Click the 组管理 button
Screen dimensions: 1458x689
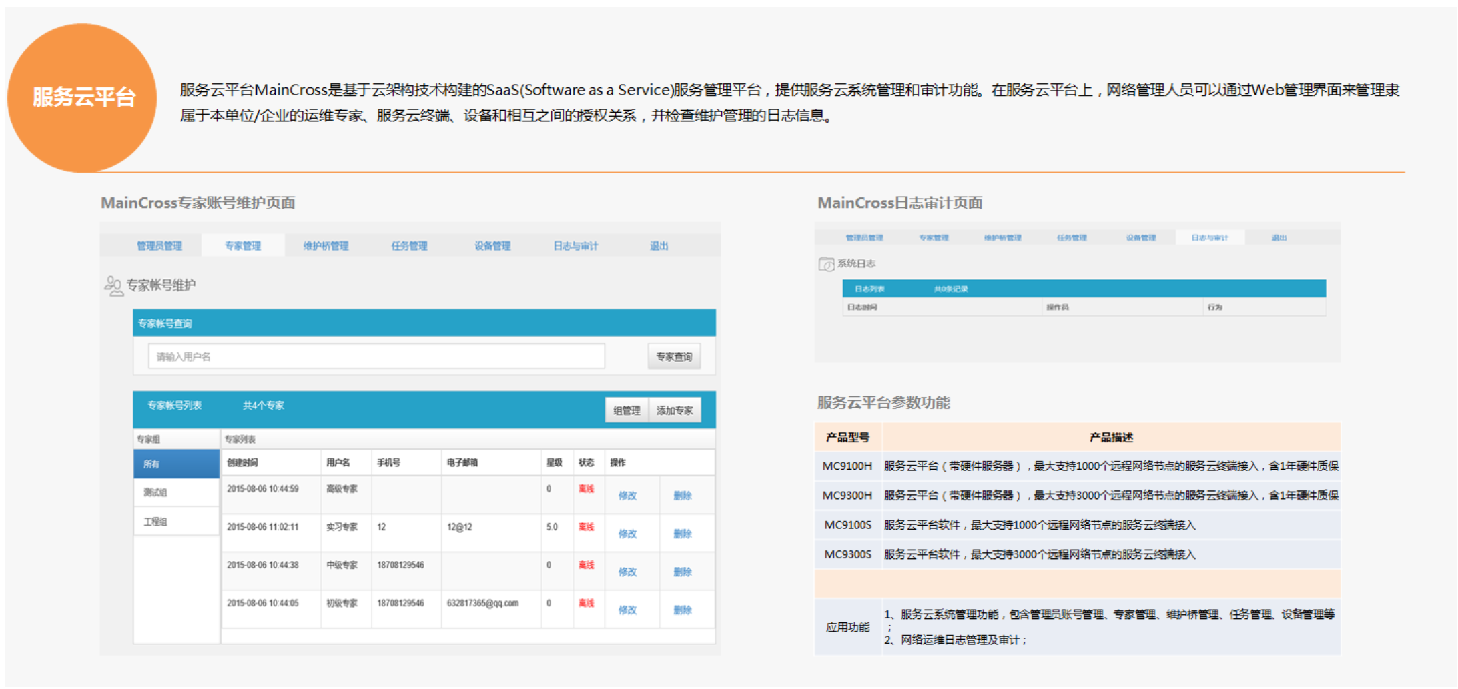coord(627,410)
